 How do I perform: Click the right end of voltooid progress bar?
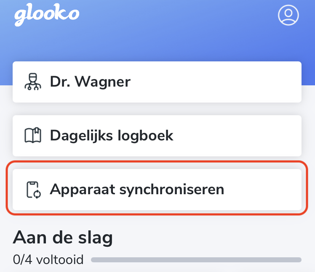[x=299, y=260]
